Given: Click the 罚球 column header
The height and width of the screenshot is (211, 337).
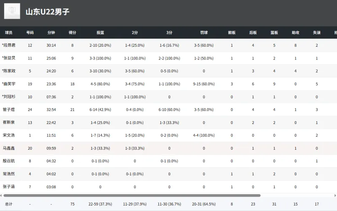Looking at the screenshot, I should (204, 32).
